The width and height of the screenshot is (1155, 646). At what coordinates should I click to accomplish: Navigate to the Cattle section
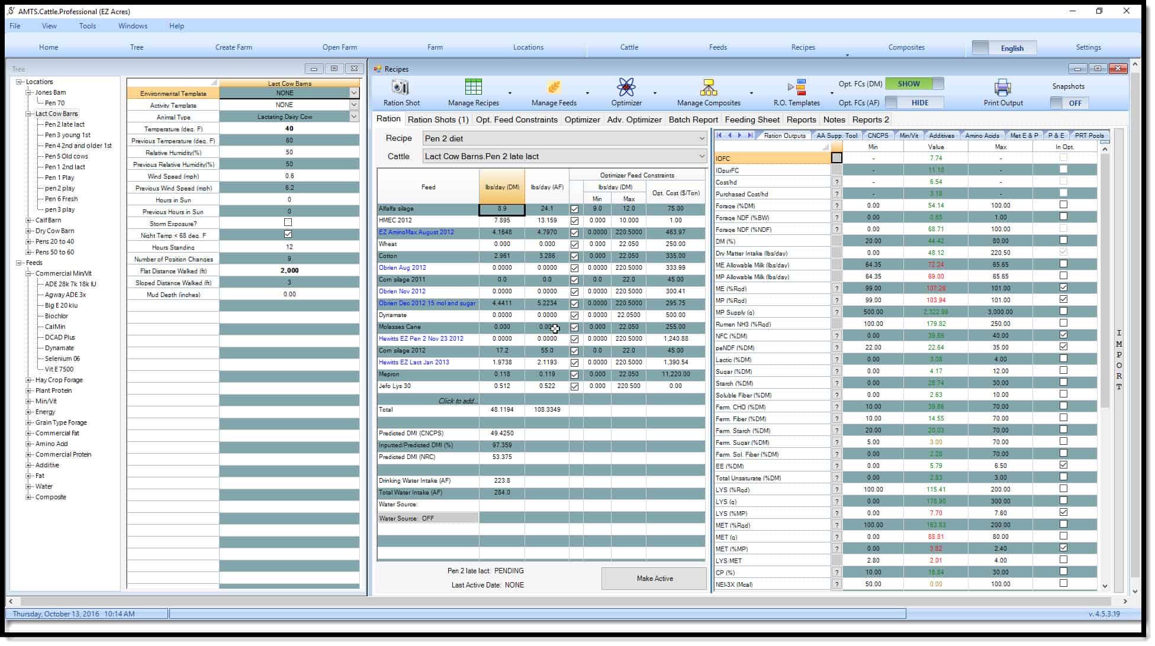coord(629,47)
